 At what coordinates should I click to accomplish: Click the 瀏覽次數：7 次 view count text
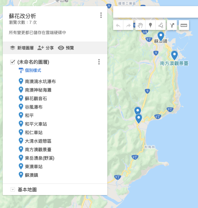pos(23,22)
